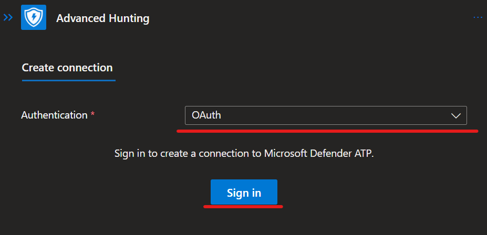Click the Microsoft Defender ATP sign-in message

[244, 155]
